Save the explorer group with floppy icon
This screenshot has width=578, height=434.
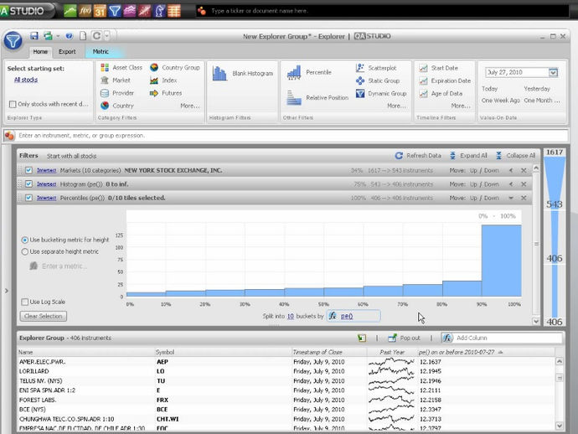tap(34, 36)
